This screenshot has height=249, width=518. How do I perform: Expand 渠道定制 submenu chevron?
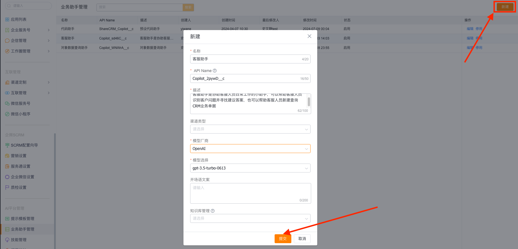point(49,82)
